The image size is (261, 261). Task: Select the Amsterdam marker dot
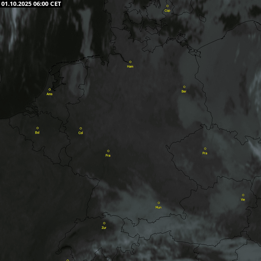[x=50, y=89]
